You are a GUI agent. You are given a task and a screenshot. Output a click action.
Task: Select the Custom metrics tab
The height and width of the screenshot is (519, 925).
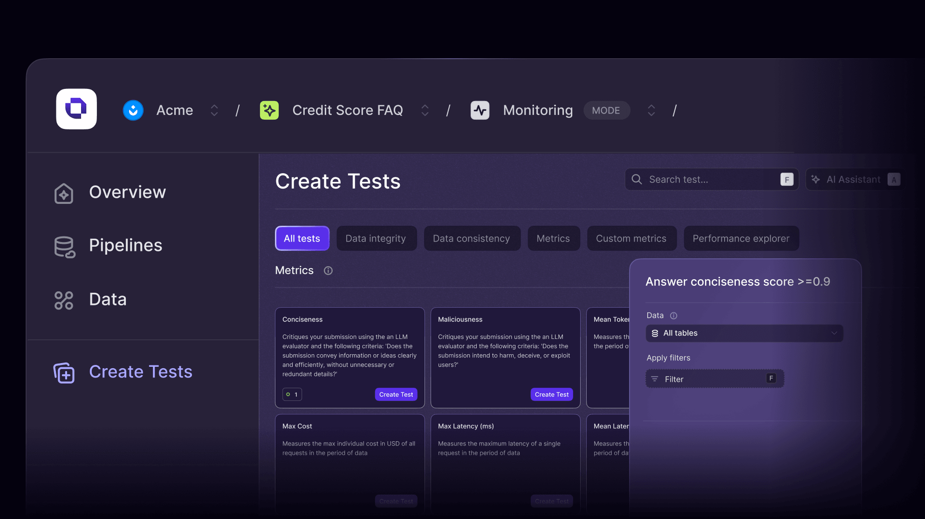pyautogui.click(x=631, y=238)
